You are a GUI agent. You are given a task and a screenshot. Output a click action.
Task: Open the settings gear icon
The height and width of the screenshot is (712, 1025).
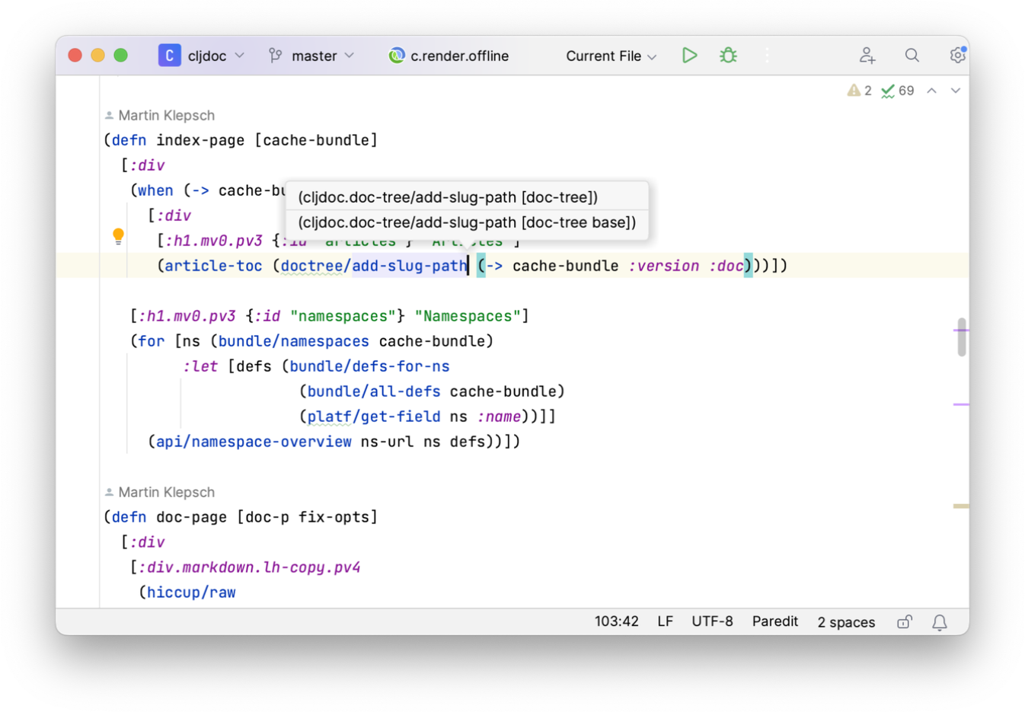pyautogui.click(x=957, y=55)
